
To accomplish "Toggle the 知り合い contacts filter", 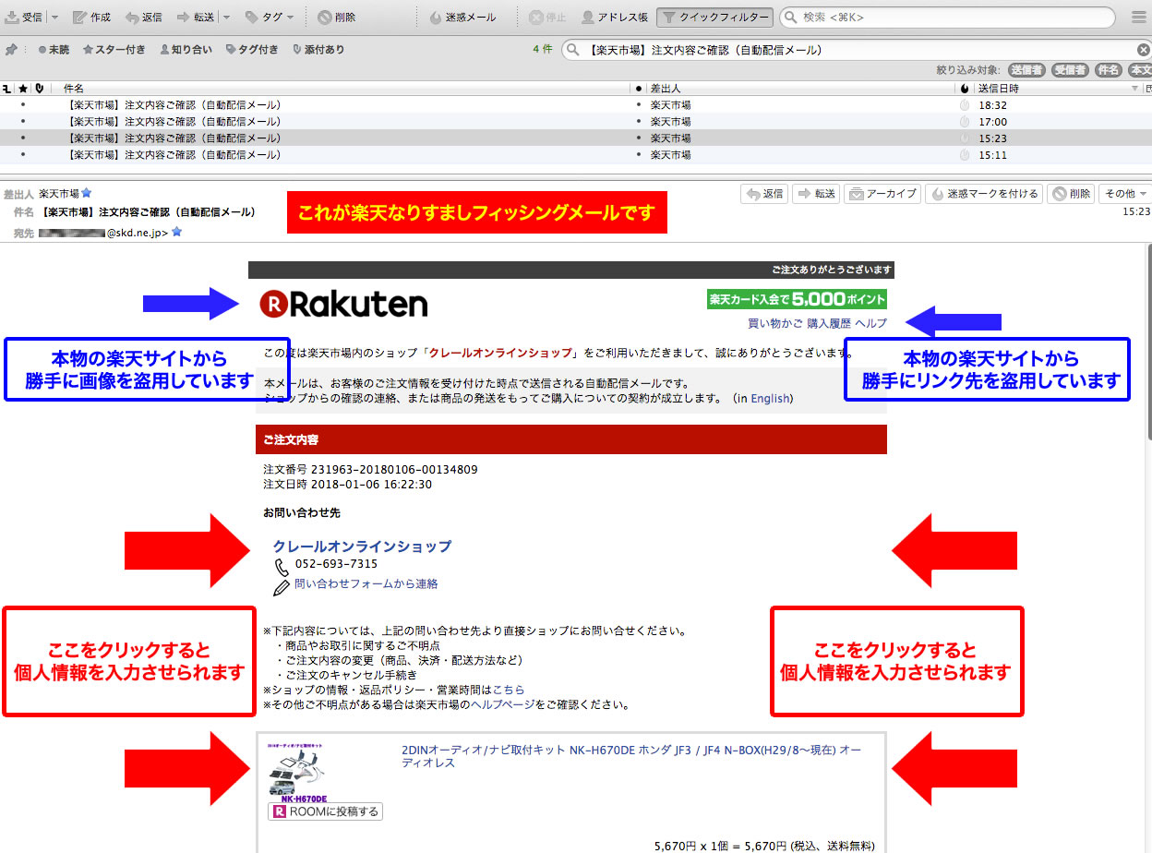I will [185, 50].
